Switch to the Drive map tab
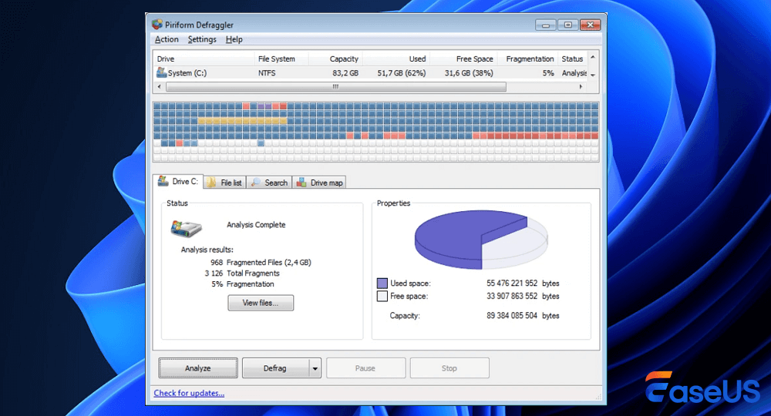Viewport: 771px width, 416px height. 319,183
